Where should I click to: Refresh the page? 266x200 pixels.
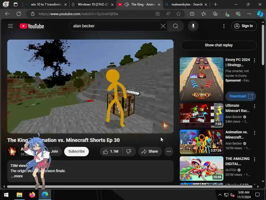click(19, 14)
